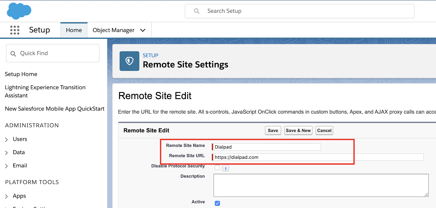The image size is (436, 208).
Task: Click the magnifier icon in Search Setup
Action: coord(197,11)
